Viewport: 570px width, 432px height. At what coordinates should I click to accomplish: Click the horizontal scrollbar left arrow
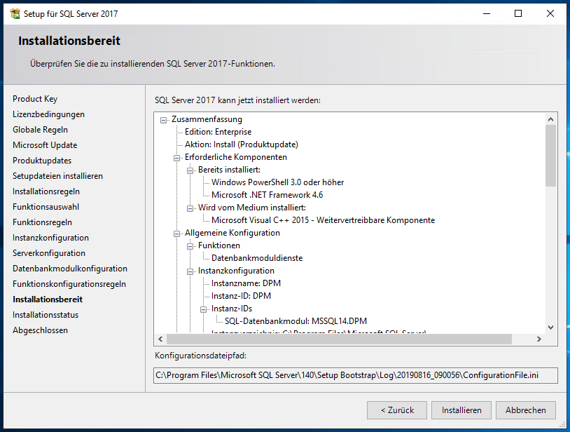coord(160,339)
